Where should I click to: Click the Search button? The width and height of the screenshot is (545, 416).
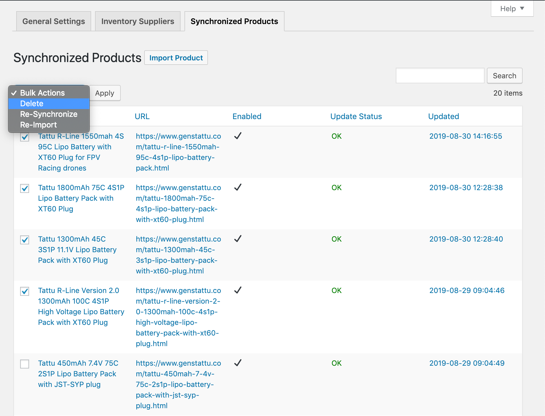click(504, 76)
